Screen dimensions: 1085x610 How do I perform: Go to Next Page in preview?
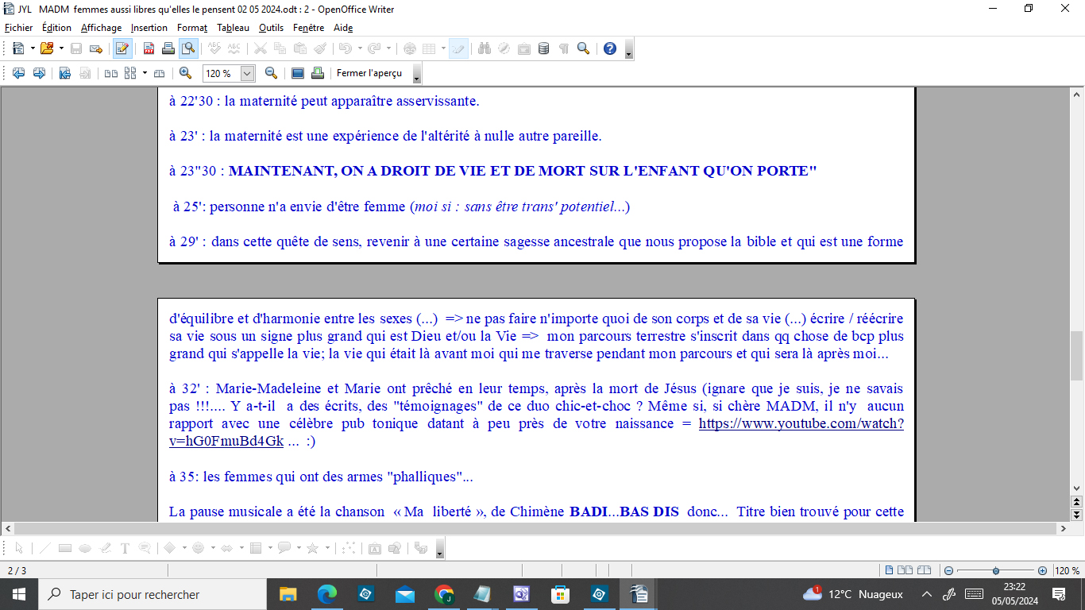[x=38, y=73]
